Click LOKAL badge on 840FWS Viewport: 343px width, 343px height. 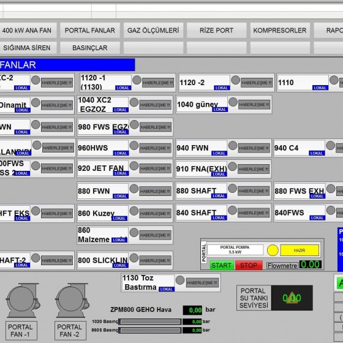point(317,217)
